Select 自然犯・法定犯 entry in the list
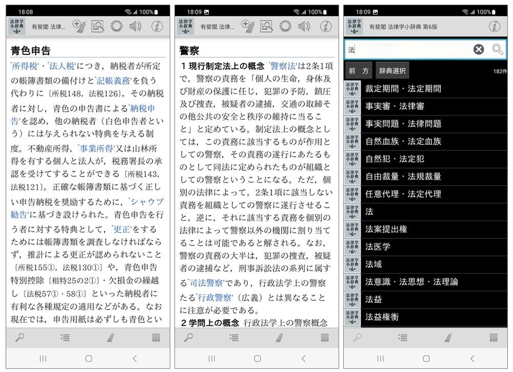The width and height of the screenshot is (513, 372). (394, 159)
